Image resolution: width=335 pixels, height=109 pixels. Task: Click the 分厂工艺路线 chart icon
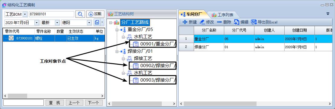click(116, 22)
